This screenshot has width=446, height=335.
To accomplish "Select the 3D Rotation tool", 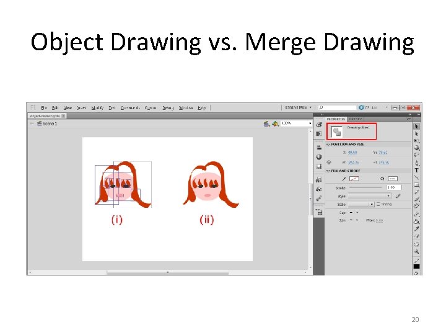I will pyautogui.click(x=416, y=148).
